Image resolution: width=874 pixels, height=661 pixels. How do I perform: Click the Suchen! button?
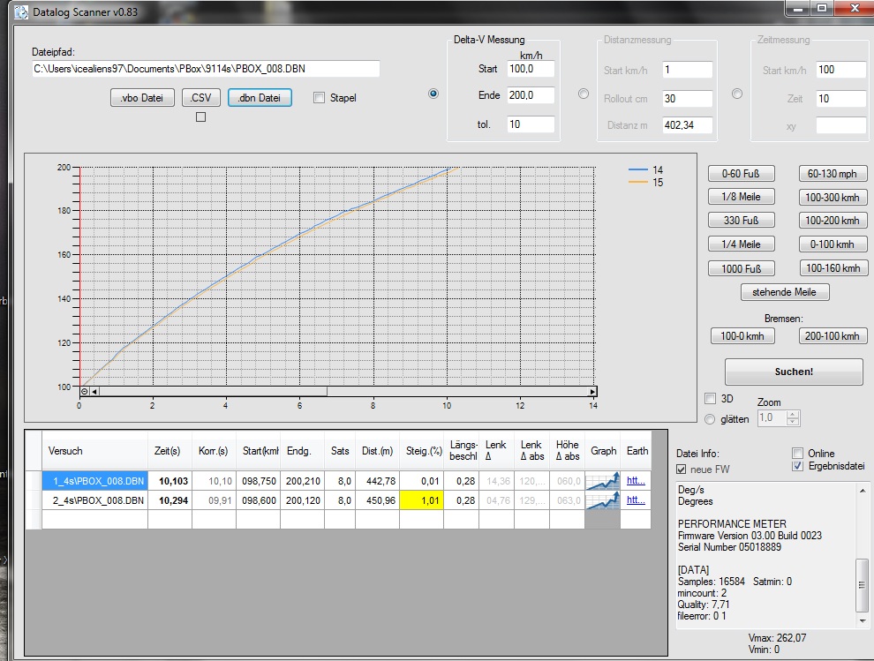[794, 372]
